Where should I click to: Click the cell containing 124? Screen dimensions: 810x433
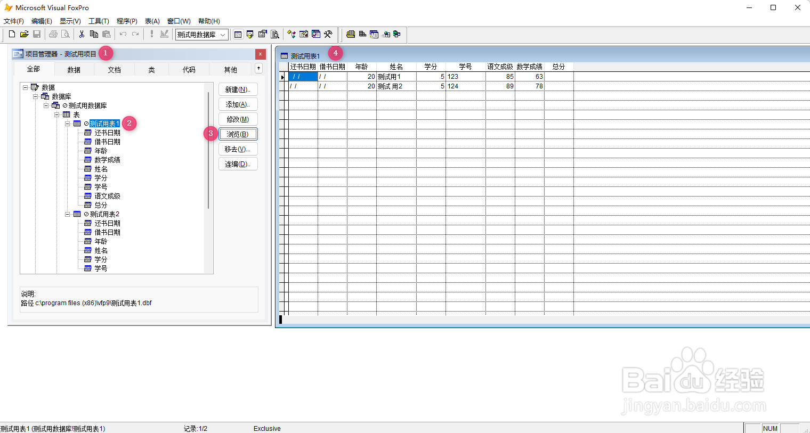[465, 86]
